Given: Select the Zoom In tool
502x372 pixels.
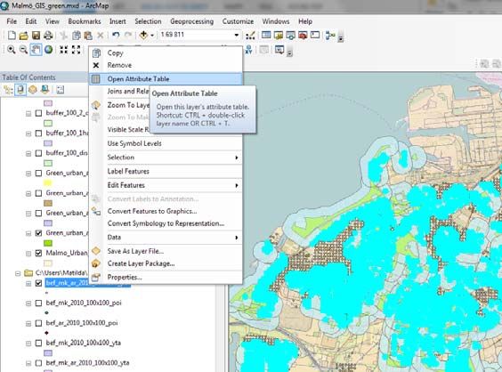Looking at the screenshot, I should [12, 50].
